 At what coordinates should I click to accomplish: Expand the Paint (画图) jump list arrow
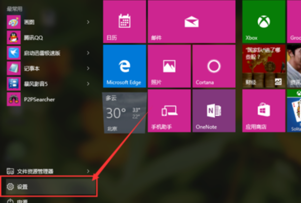tap(88, 22)
